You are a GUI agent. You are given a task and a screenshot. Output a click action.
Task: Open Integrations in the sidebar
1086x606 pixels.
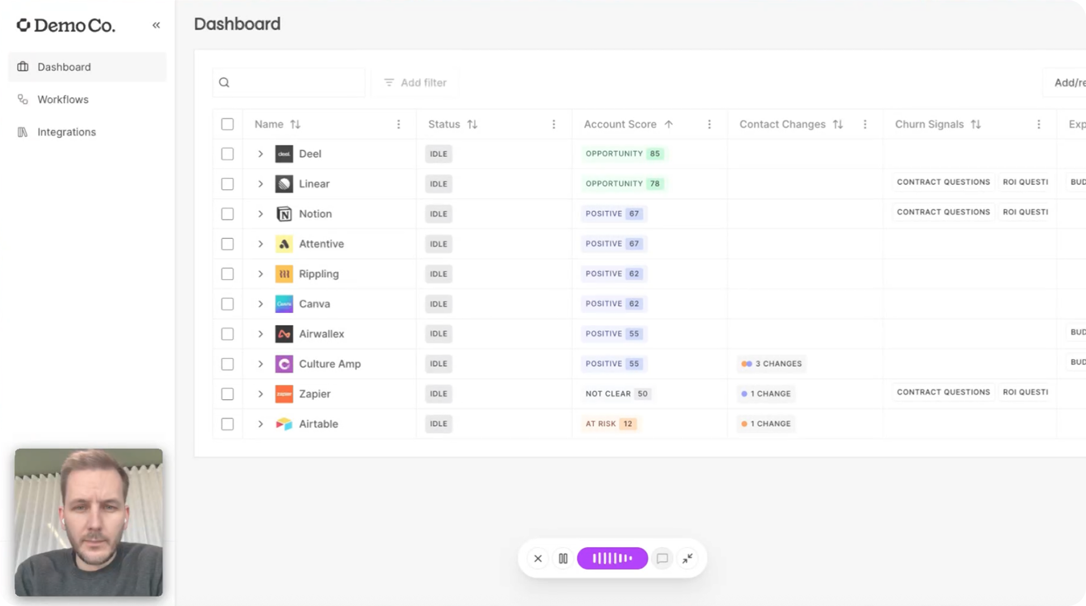coord(87,132)
